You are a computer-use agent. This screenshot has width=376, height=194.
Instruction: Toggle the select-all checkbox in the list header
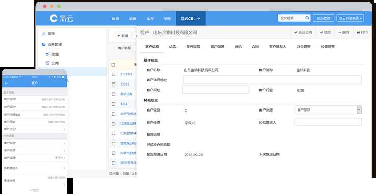[x=113, y=65]
